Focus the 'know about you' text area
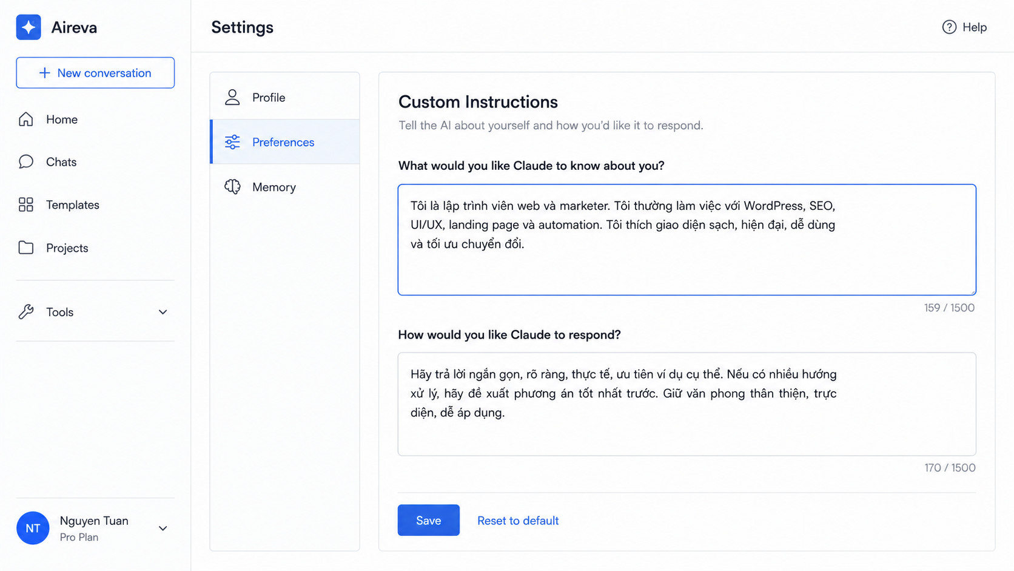 click(x=687, y=240)
